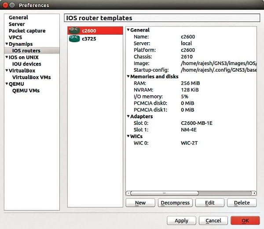Collapse the General details group
This screenshot has width=264, height=229.
pyautogui.click(x=128, y=30)
